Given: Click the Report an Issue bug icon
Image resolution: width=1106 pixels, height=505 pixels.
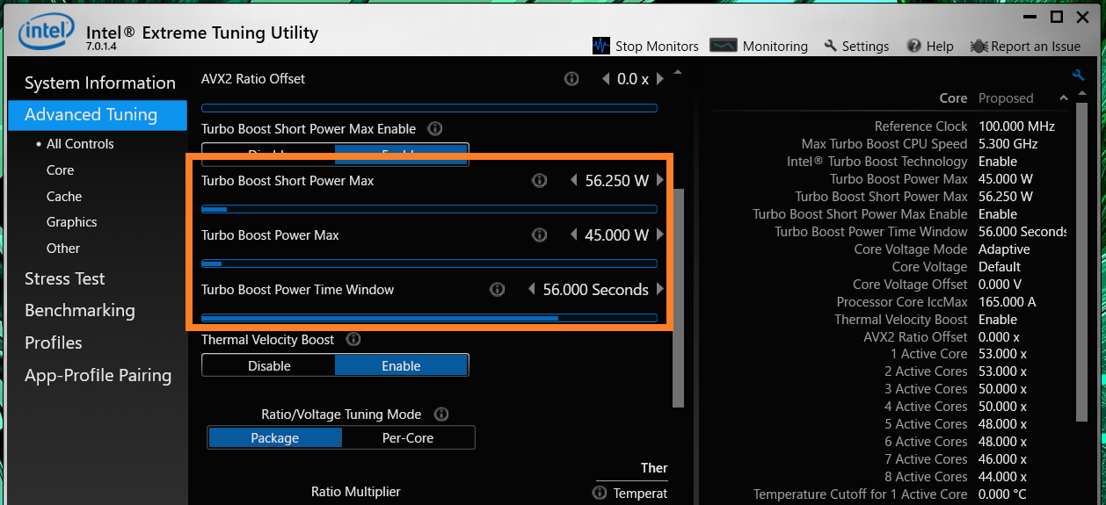Looking at the screenshot, I should point(979,46).
